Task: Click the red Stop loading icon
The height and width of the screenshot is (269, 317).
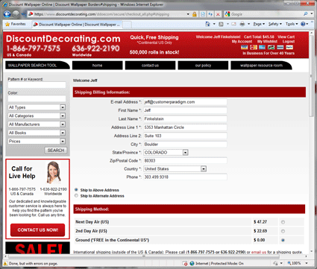Action: (218, 14)
